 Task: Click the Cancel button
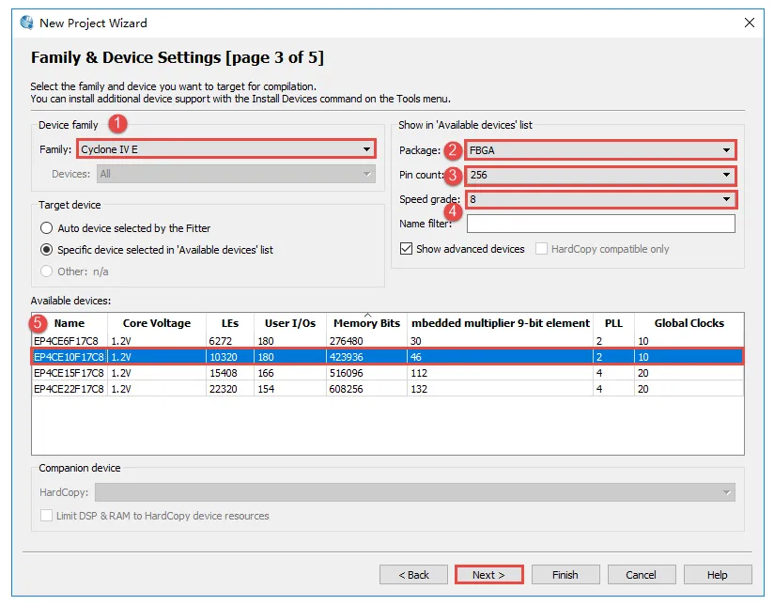pos(641,575)
